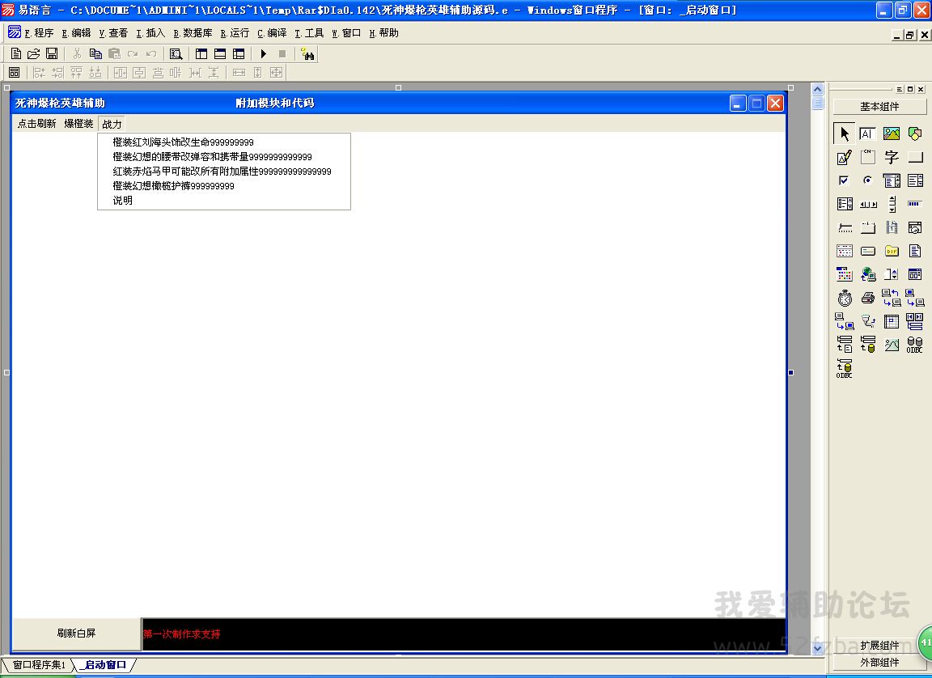Open the T.工具 menu

[309, 33]
